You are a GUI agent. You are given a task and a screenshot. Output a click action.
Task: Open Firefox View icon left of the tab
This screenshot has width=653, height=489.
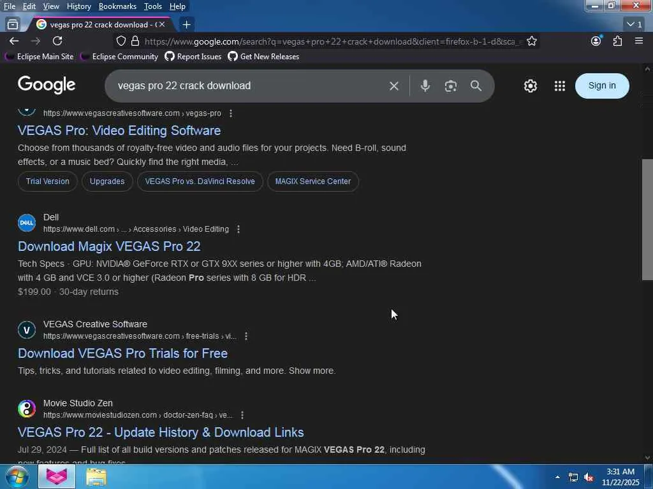pyautogui.click(x=13, y=25)
